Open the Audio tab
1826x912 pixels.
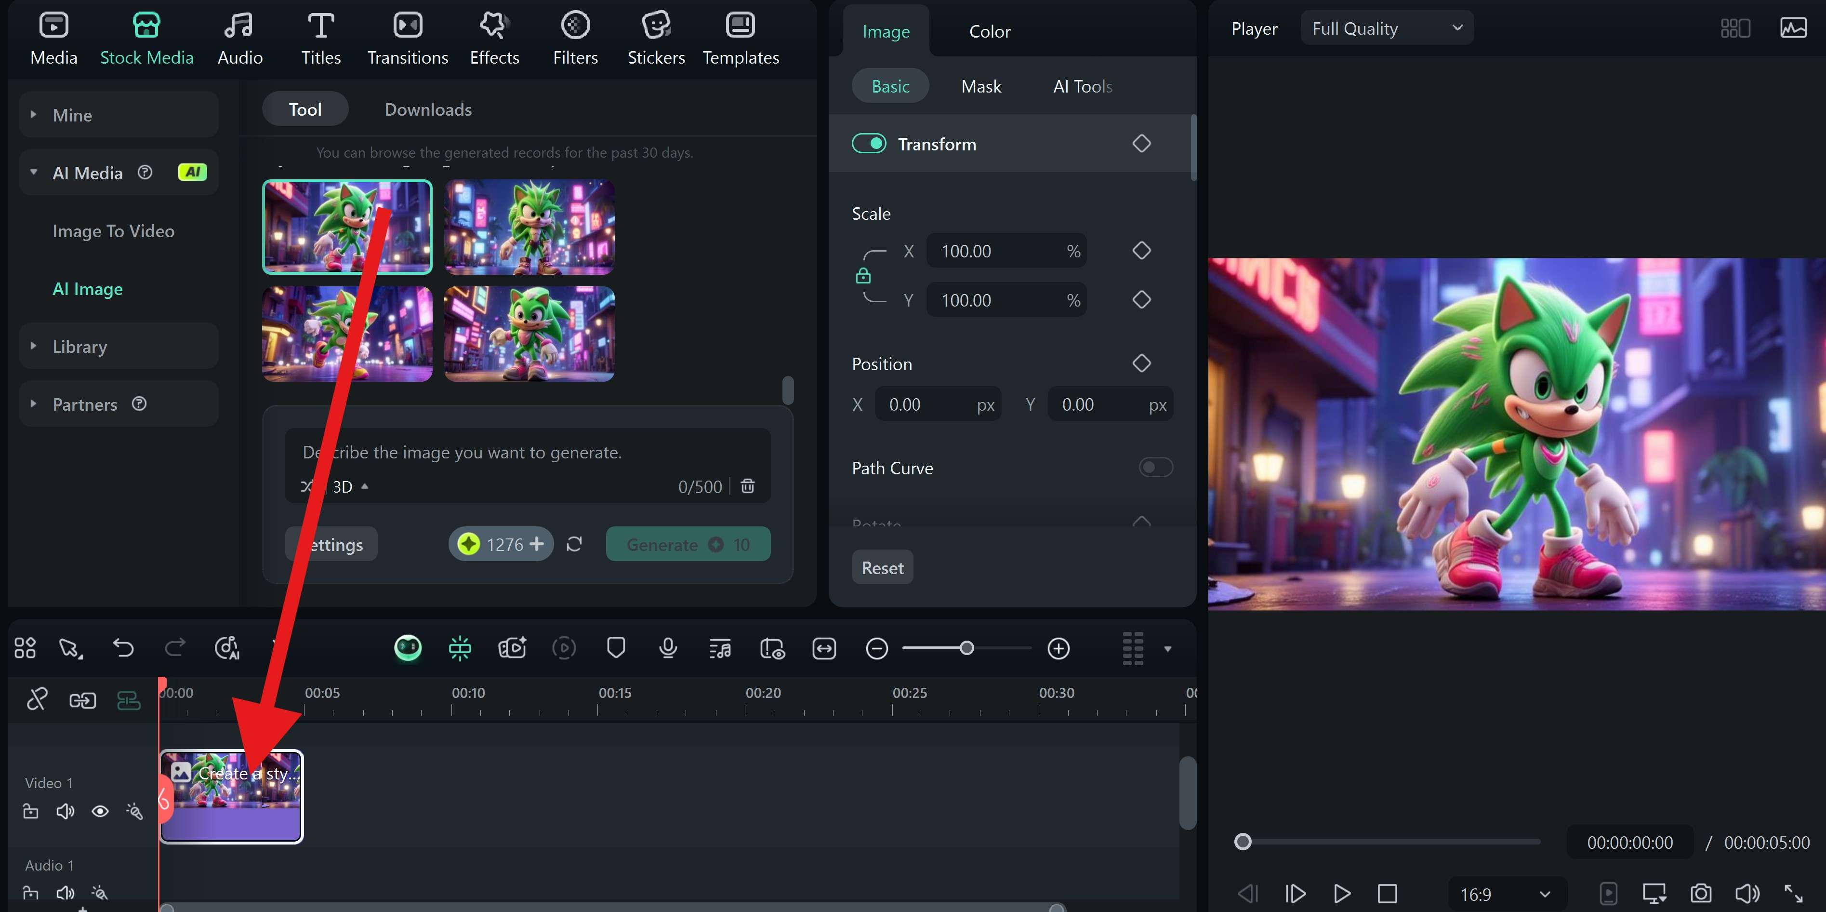tap(239, 39)
